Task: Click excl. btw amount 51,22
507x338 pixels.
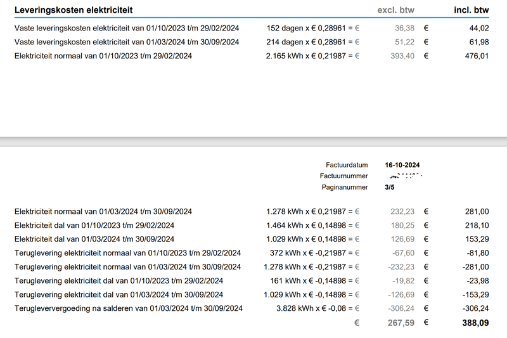Action: tap(404, 42)
